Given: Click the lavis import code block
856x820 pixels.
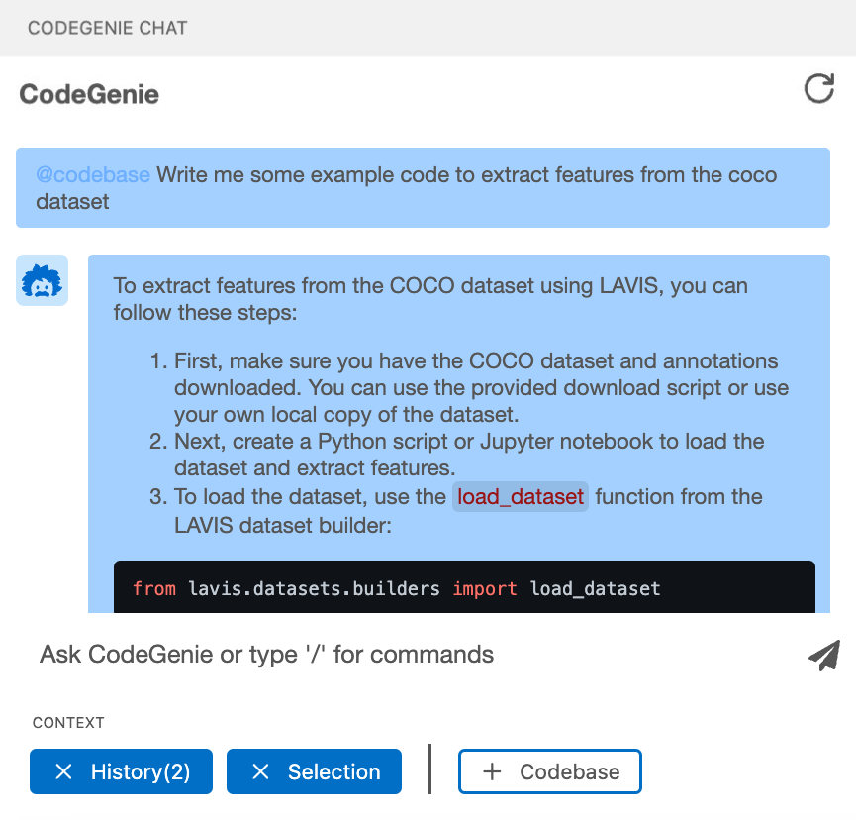Looking at the screenshot, I should click(465, 587).
